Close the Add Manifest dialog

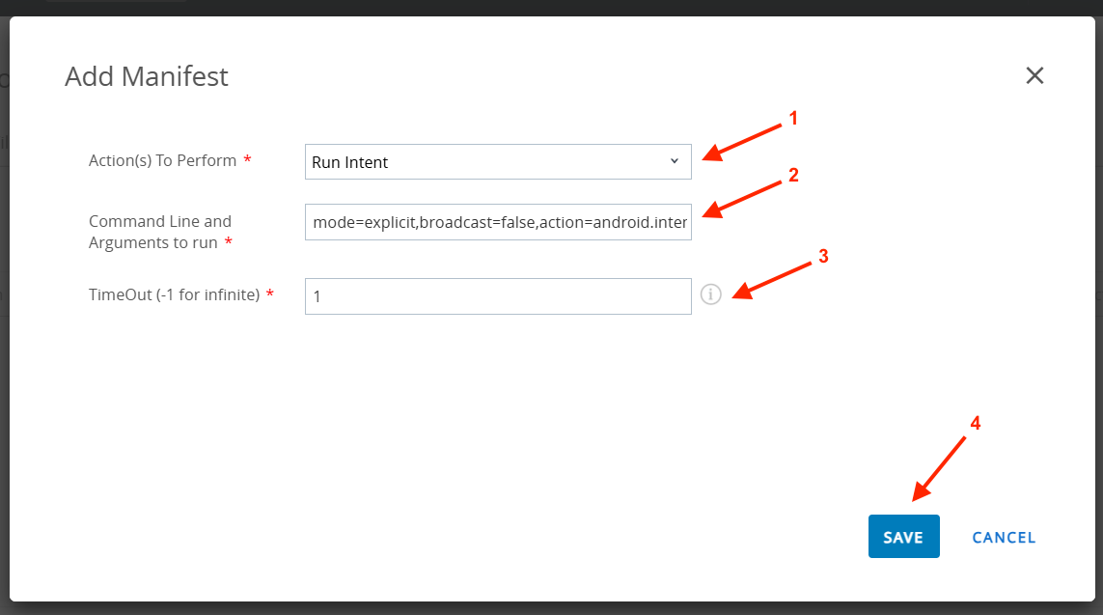coord(1034,75)
